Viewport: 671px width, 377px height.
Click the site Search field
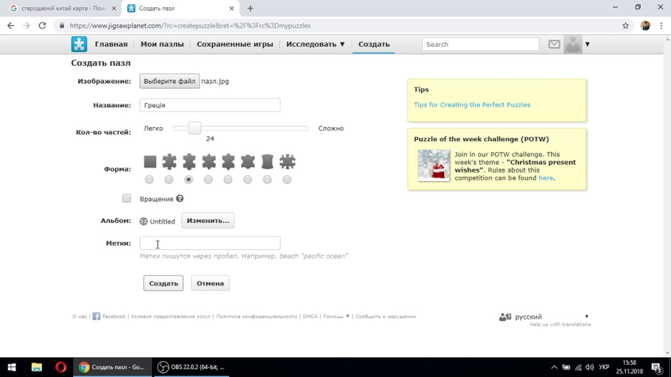click(481, 45)
